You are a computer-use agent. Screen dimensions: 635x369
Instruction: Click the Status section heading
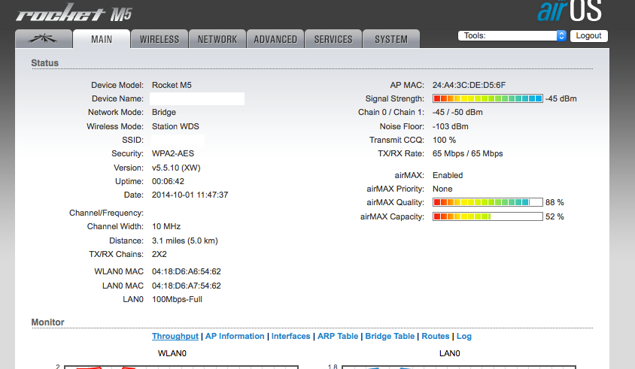(x=45, y=63)
